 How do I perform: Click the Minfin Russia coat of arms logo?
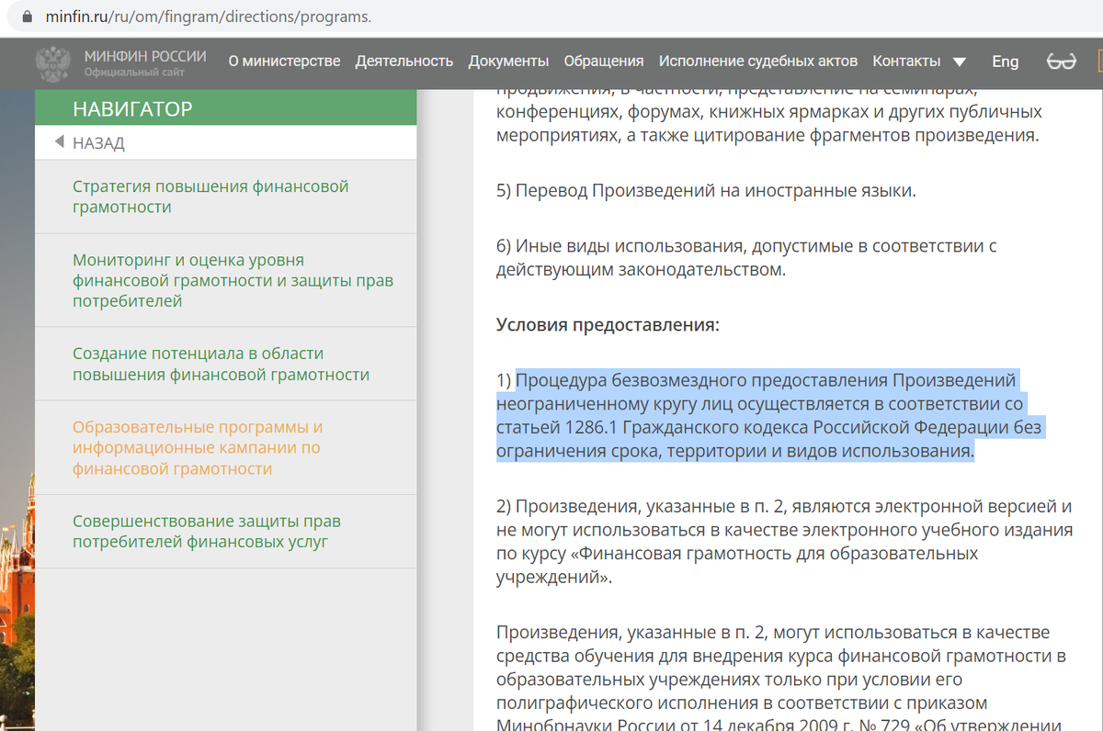pyautogui.click(x=53, y=62)
